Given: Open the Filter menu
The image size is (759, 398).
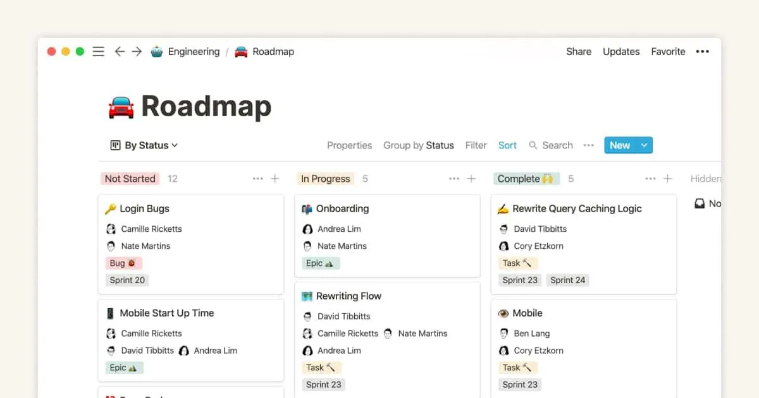Looking at the screenshot, I should 476,145.
